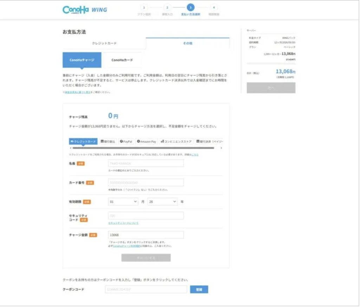Click the 登録 coupon register button
Screen dimensions: 360x307
click(x=199, y=289)
